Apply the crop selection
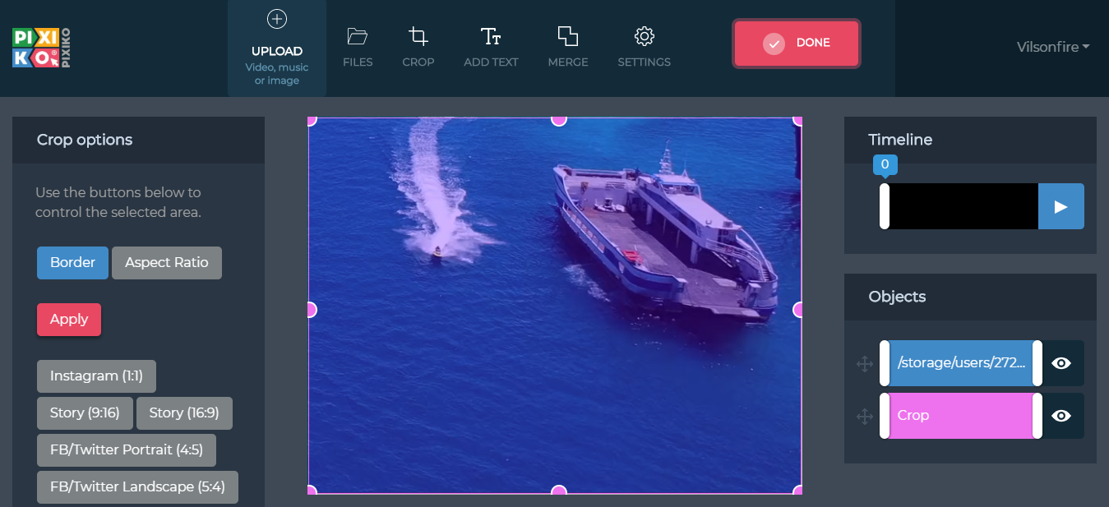This screenshot has width=1109, height=507. (69, 320)
